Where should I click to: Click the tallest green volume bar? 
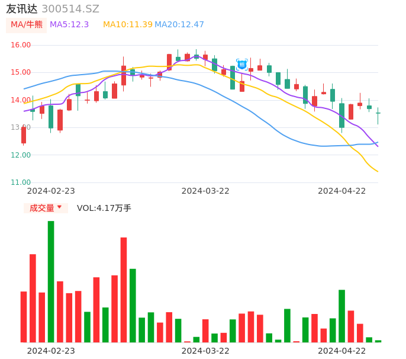point(51,281)
